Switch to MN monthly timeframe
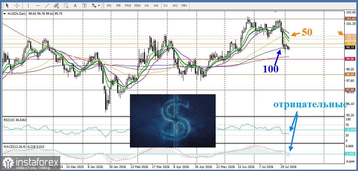The height and width of the screenshot is (171, 358). [184, 5]
